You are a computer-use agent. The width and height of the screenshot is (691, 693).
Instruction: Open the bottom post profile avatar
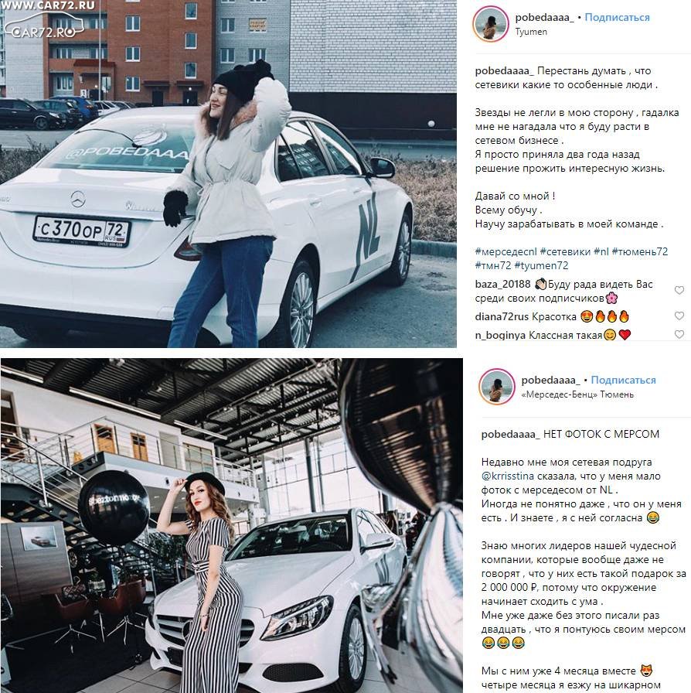(x=496, y=387)
